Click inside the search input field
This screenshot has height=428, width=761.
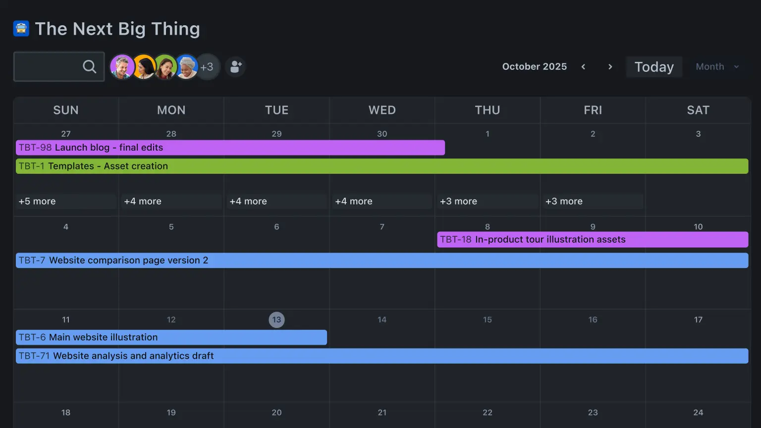coord(47,66)
